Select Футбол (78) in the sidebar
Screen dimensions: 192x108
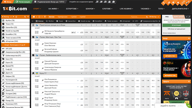coord(15,20)
